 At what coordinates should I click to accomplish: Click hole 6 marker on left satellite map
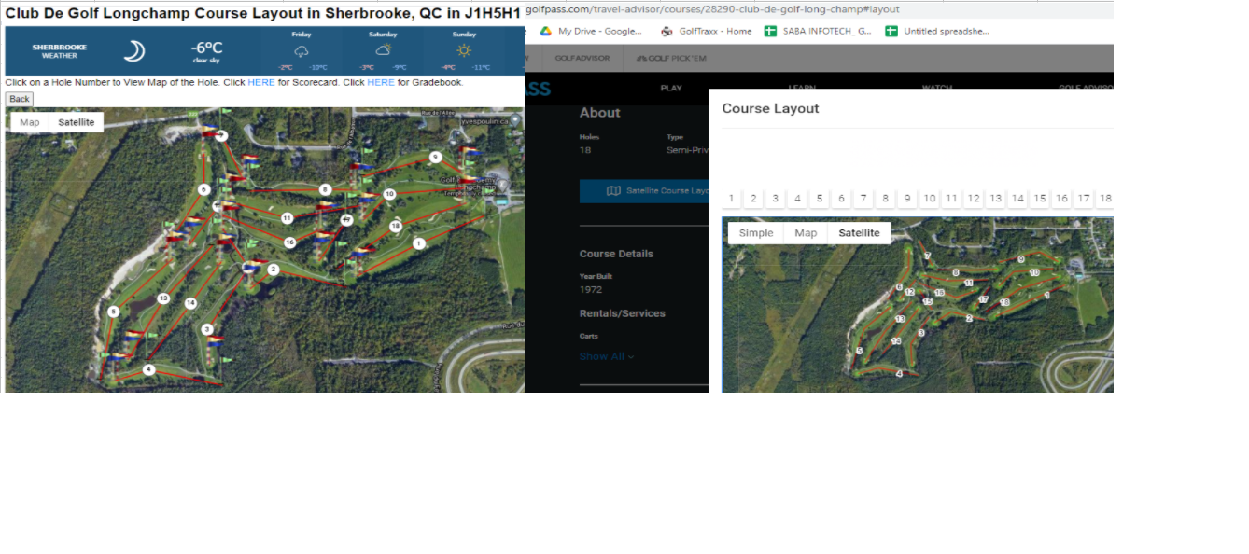coord(203,189)
